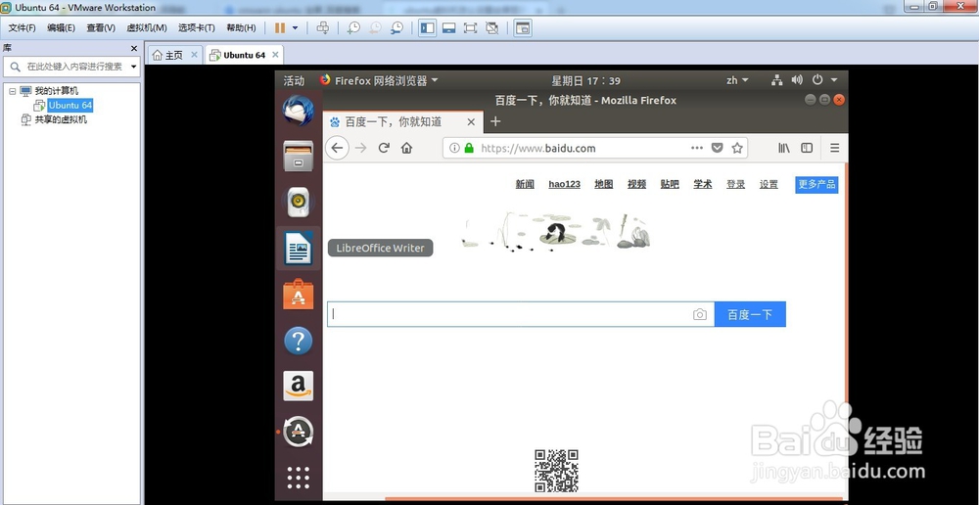Suspend the virtual machine pause button
979x505 pixels.
(x=280, y=28)
